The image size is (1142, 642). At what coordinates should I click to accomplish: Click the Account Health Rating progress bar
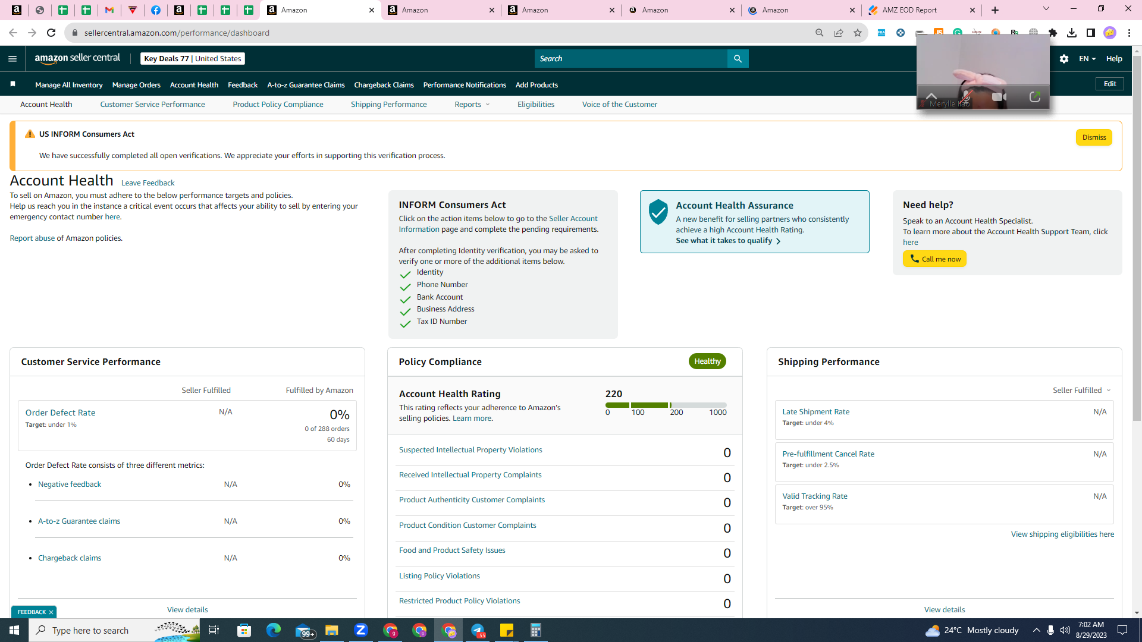point(666,405)
